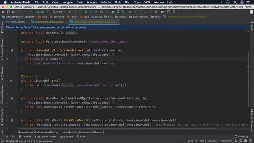The image size is (254, 143).
Task: Open the Analyze menu
Action: [92, 2]
